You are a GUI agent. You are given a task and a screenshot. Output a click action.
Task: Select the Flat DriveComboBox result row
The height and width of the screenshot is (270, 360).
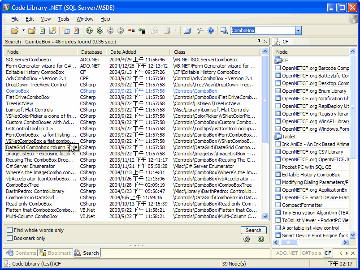(x=132, y=97)
